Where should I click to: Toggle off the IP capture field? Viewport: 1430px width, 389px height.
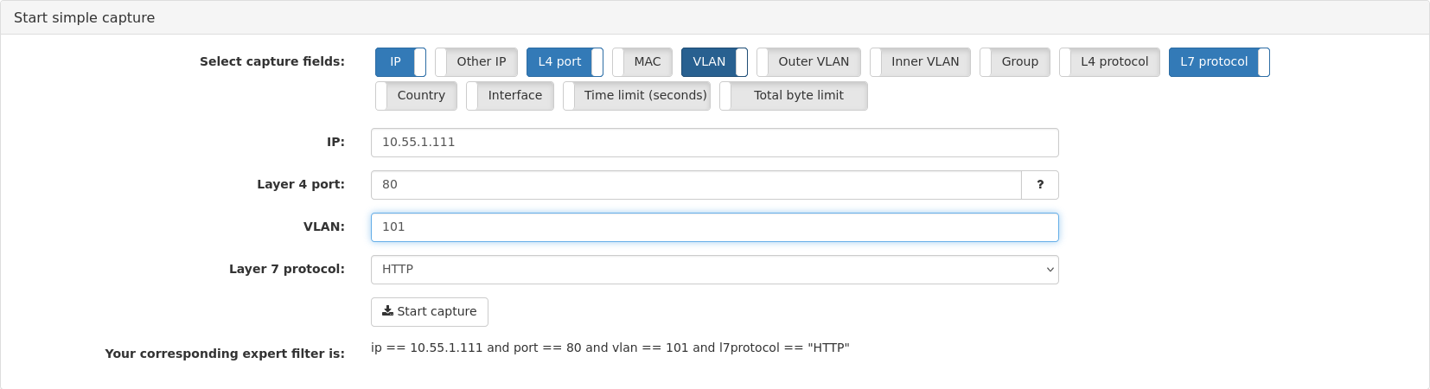400,62
